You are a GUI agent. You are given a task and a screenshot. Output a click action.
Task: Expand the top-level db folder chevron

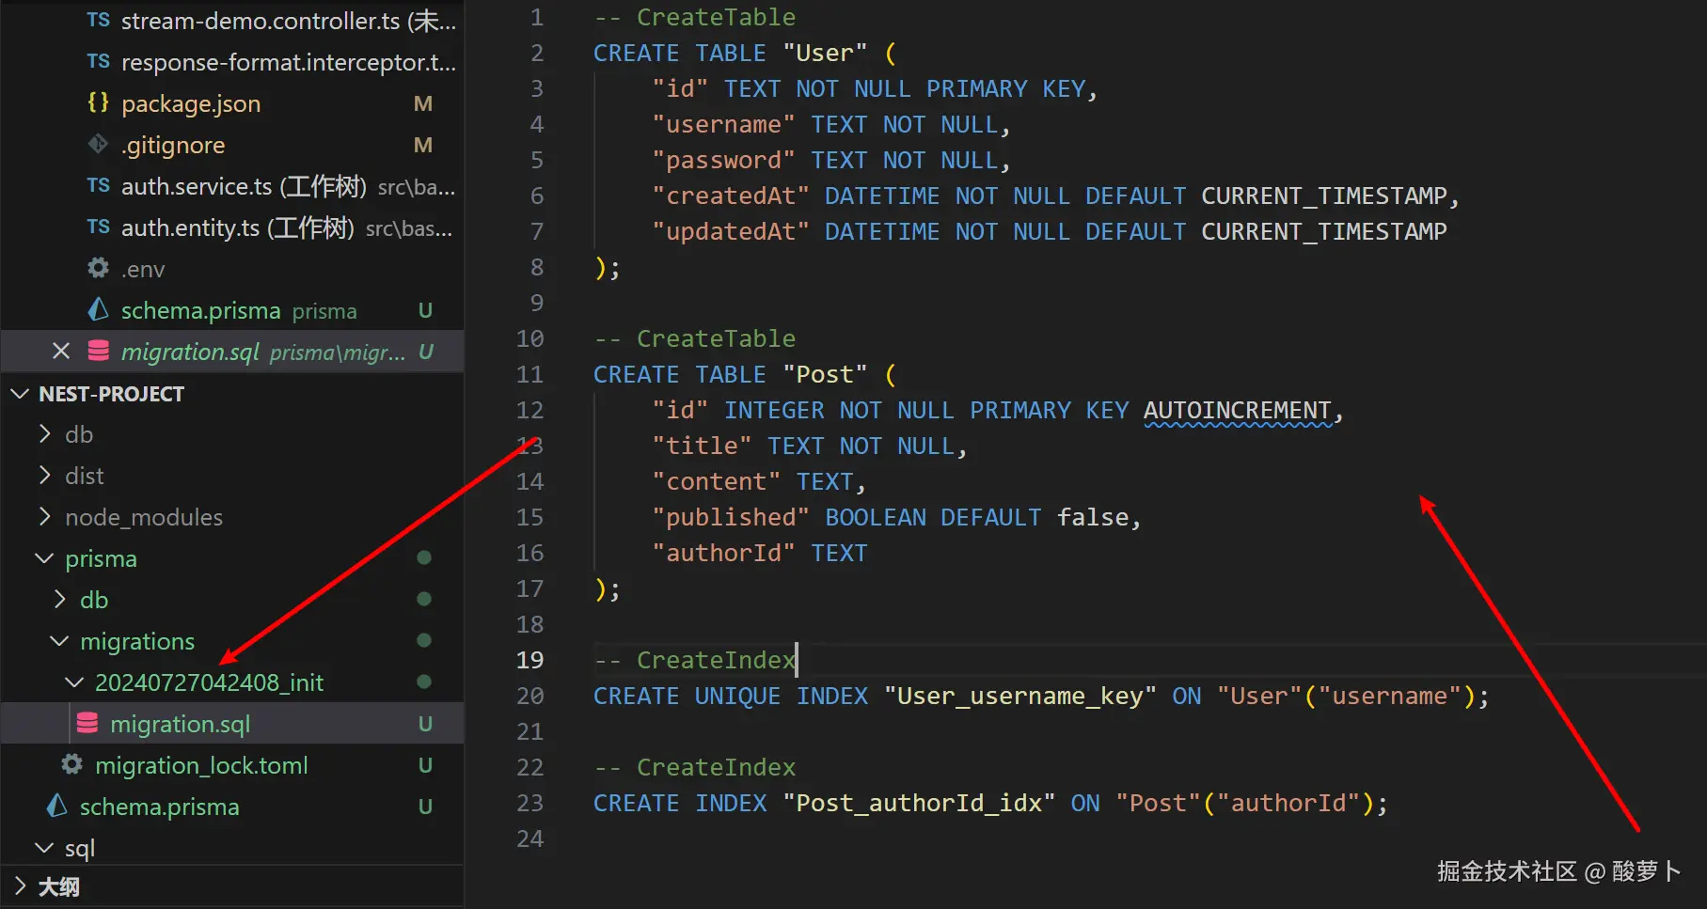44,433
